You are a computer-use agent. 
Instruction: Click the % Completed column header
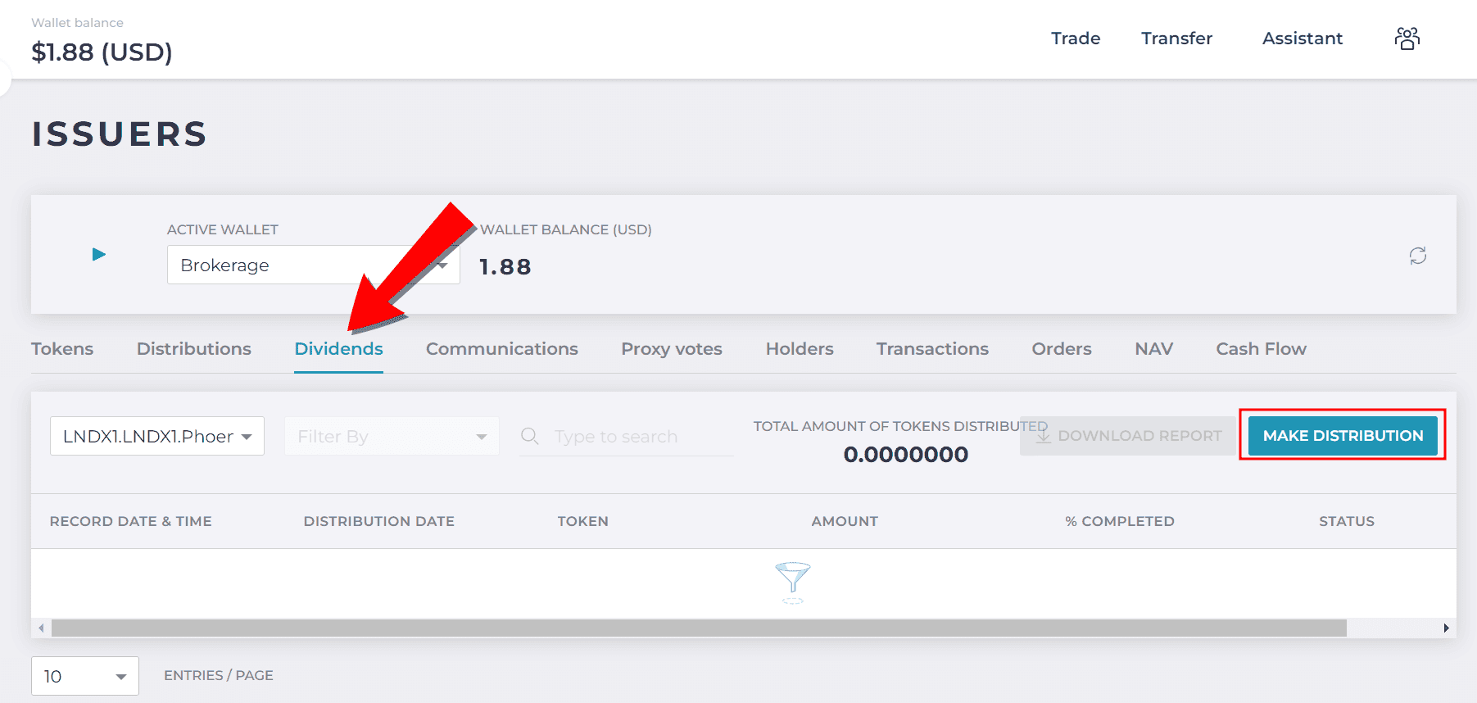coord(1120,521)
